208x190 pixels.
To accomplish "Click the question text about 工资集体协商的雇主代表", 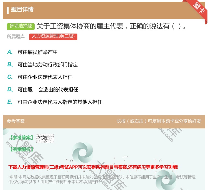I will 111,26.
